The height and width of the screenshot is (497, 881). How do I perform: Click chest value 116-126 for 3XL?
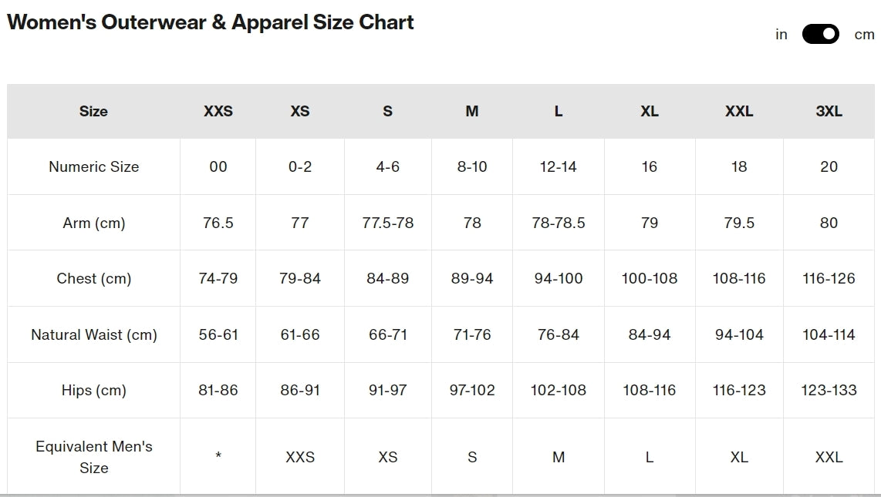click(x=829, y=278)
